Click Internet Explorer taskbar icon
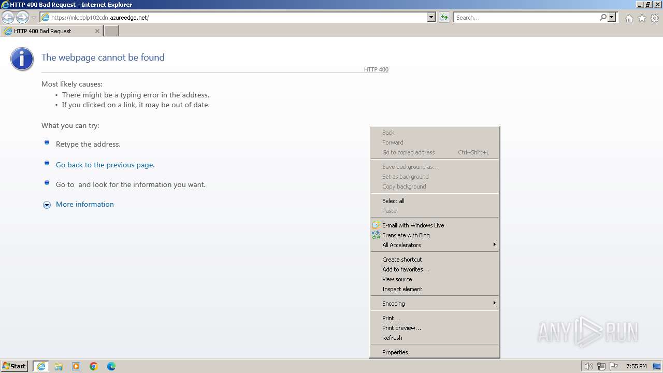This screenshot has height=373, width=663. 41,366
